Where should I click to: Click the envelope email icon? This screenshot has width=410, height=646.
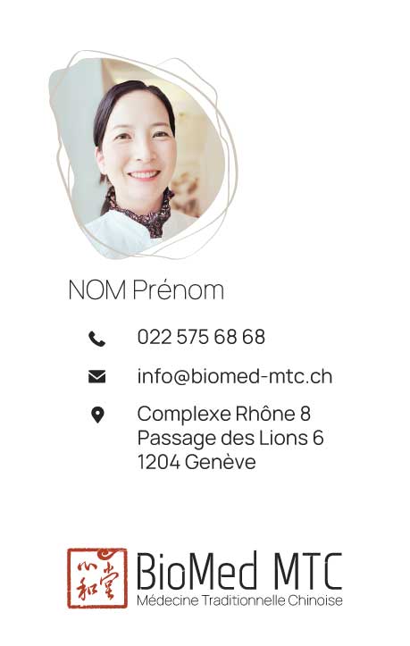tap(96, 376)
